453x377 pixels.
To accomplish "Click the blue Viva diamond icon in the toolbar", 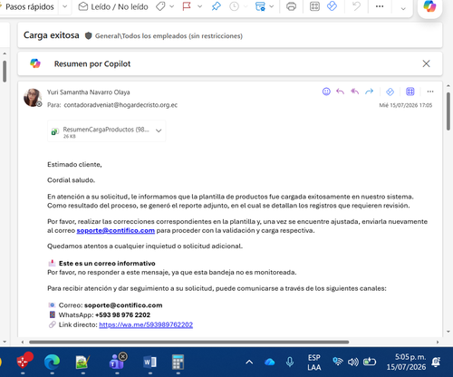I will tap(332, 6).
